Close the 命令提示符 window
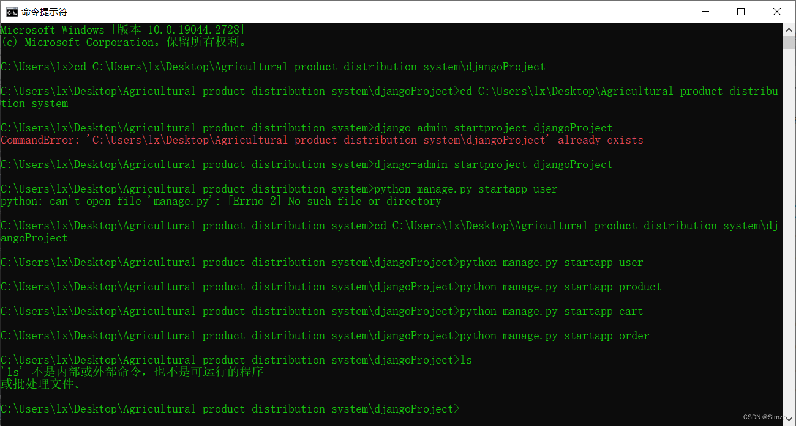The image size is (796, 426). [777, 12]
